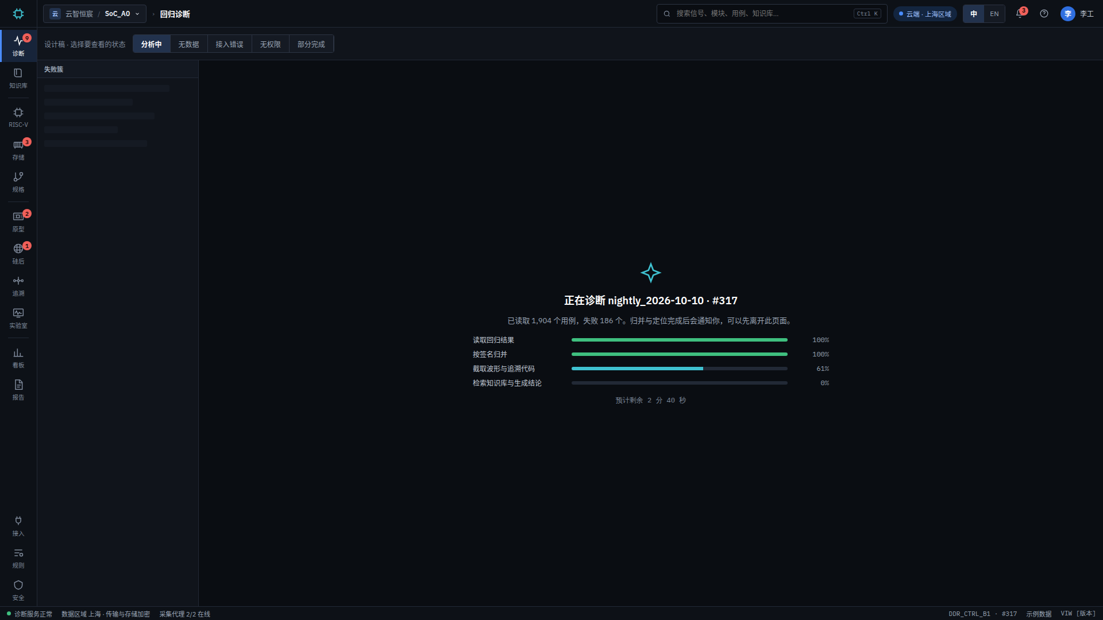Open the 诊断 sidebar section
Viewport: 1103px width, 620px height.
(18, 45)
